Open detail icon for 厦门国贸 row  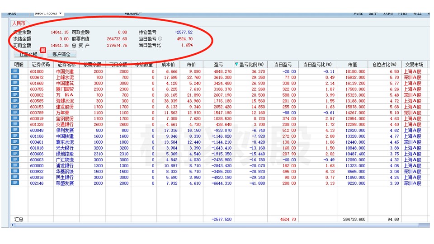click(15, 89)
